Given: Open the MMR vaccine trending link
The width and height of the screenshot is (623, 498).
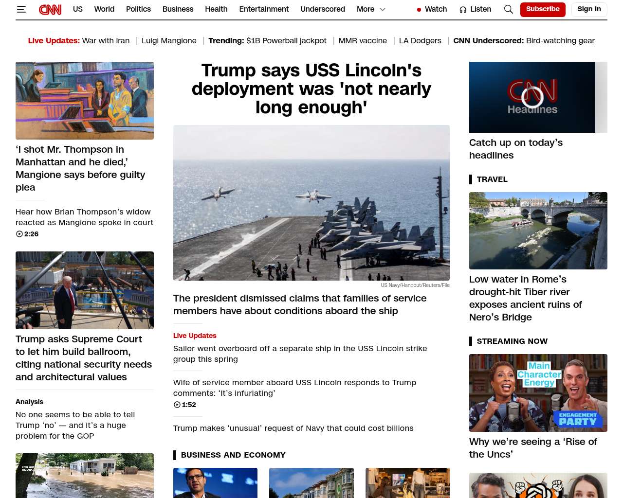Looking at the screenshot, I should [x=363, y=41].
